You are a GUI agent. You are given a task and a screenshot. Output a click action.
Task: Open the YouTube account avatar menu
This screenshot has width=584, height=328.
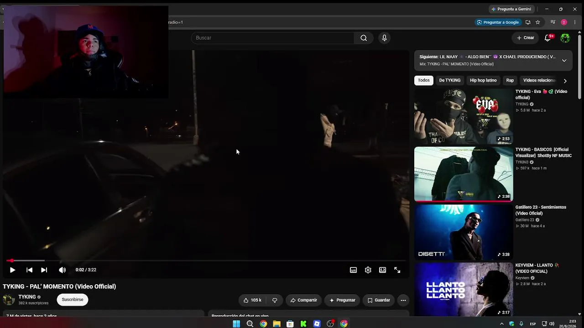pos(565,38)
